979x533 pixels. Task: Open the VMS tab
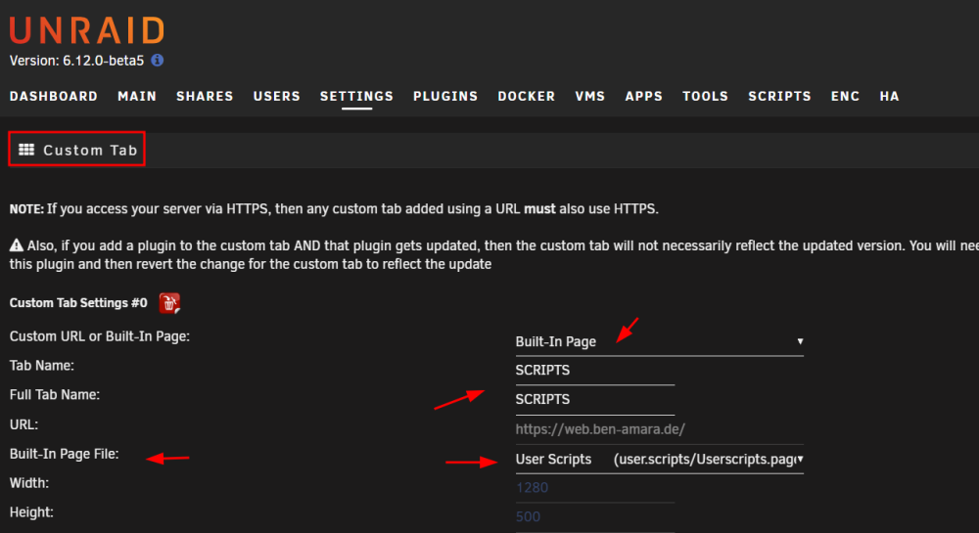pyautogui.click(x=590, y=96)
